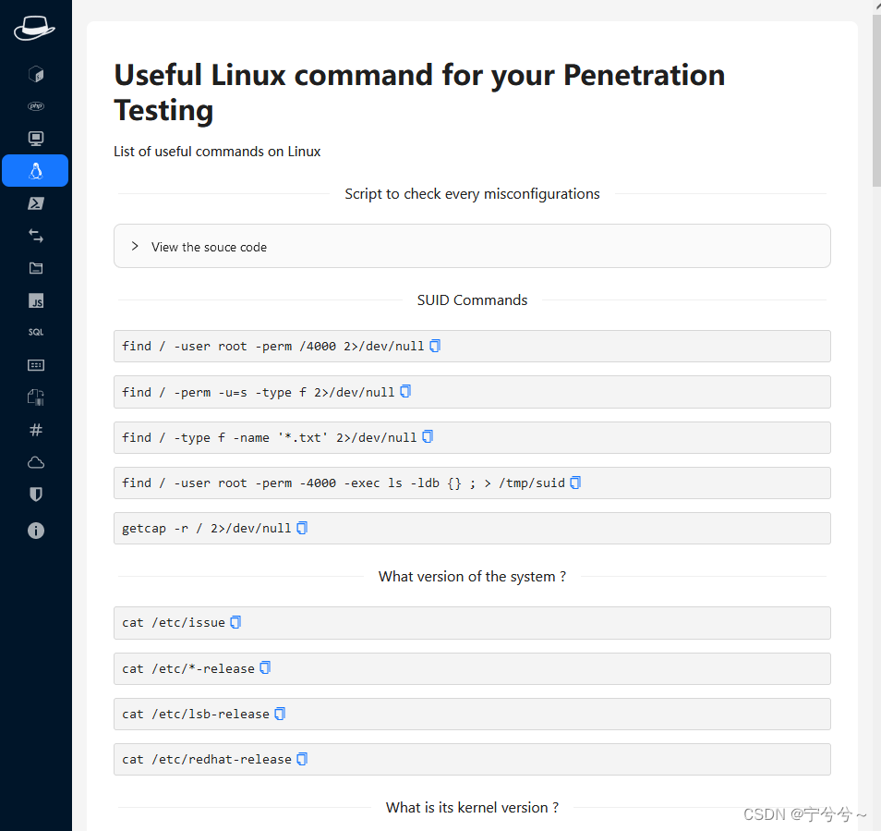Copy the 'cat /etc/redhat-release' command
881x831 pixels.
302,759
